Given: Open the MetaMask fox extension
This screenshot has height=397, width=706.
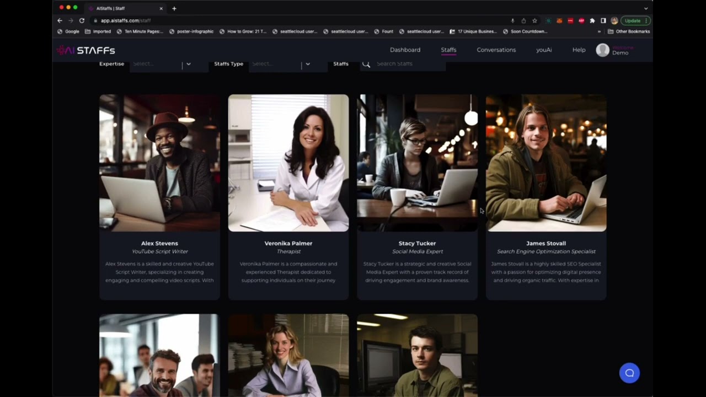Looking at the screenshot, I should (559, 20).
